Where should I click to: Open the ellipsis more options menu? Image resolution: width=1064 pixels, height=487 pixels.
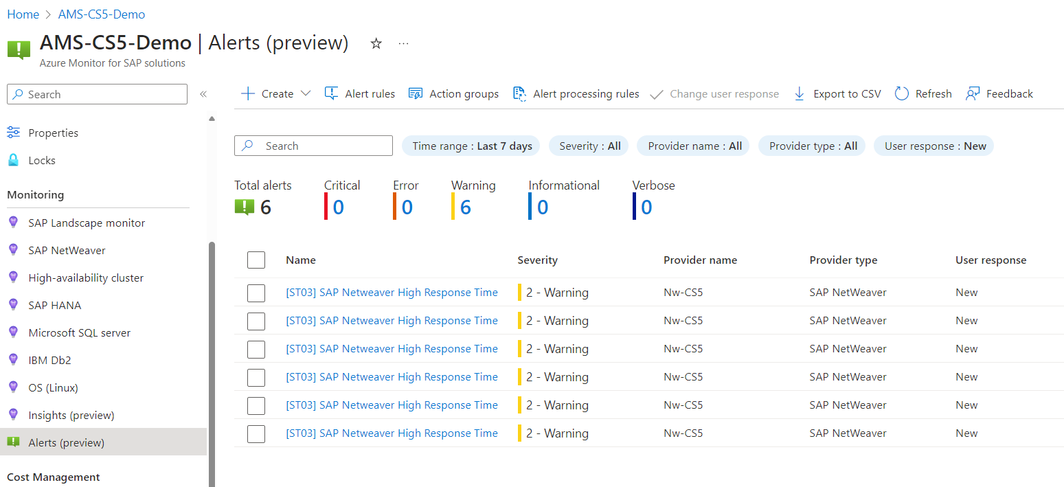pos(403,43)
